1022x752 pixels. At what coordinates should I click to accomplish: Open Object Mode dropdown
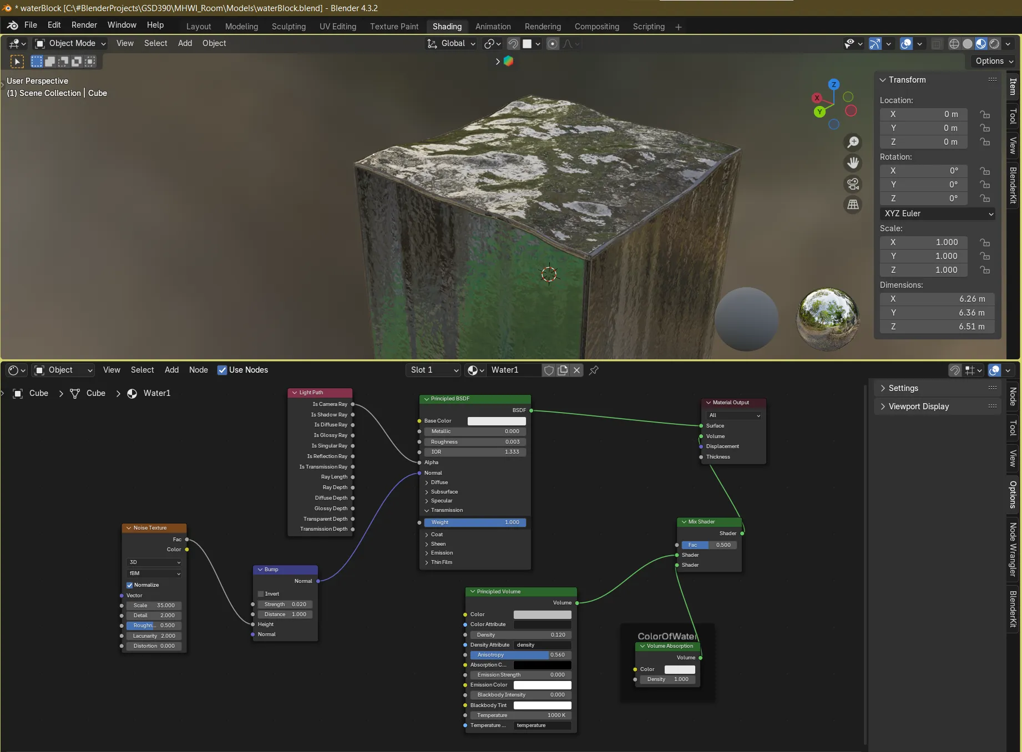click(x=70, y=43)
